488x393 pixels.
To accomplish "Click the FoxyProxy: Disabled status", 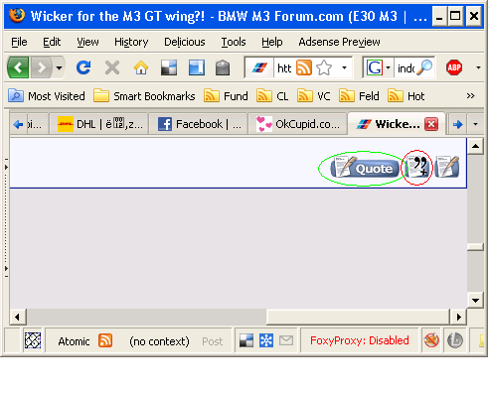I will 359,340.
